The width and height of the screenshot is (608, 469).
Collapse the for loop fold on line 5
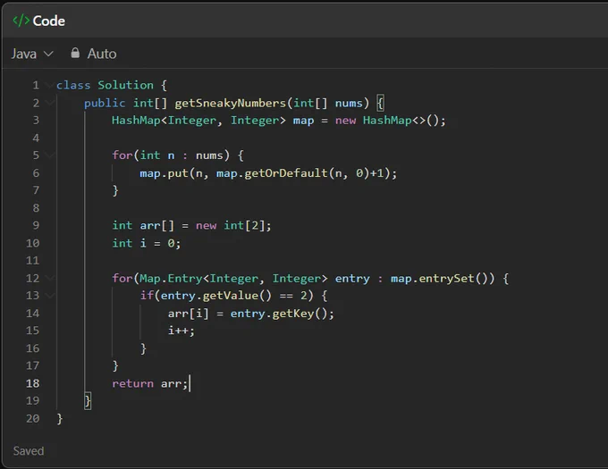pyautogui.click(x=49, y=155)
